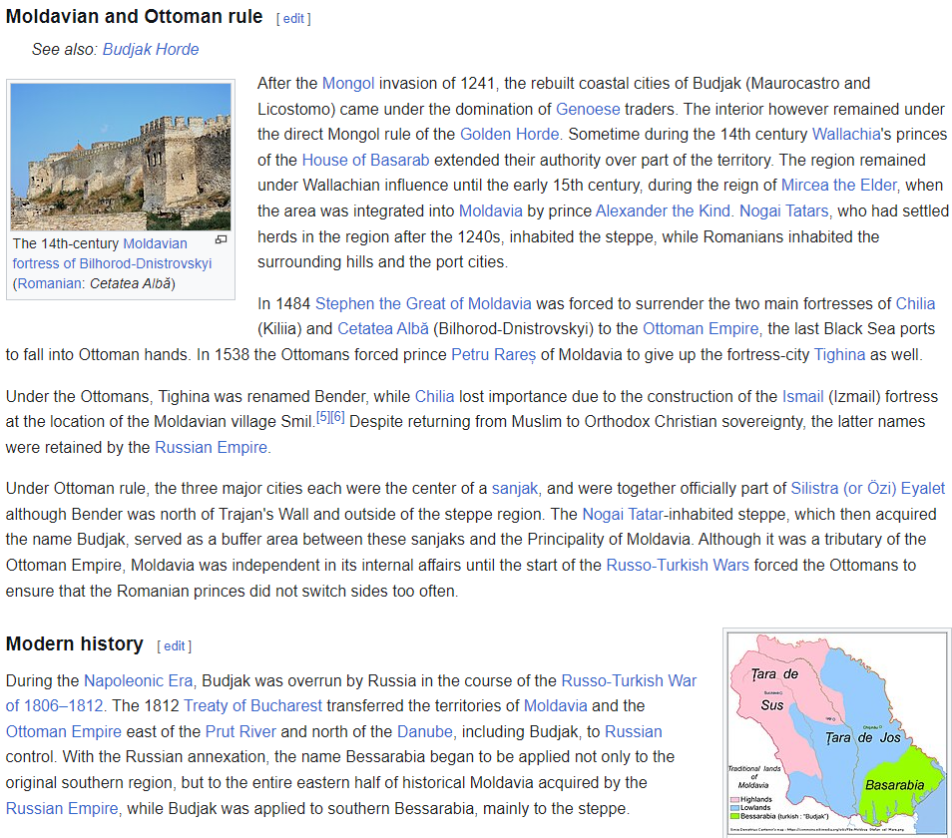This screenshot has width=952, height=838.
Task: Follow the Moldavia link after 'integrated into'
Action: (x=491, y=211)
